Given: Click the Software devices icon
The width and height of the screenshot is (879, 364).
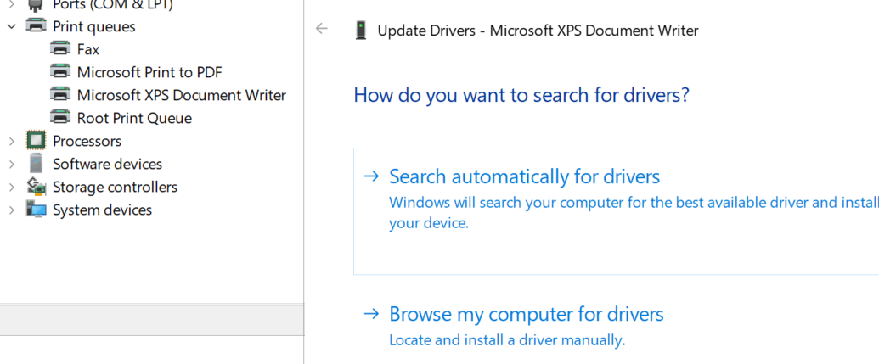Looking at the screenshot, I should tap(36, 164).
